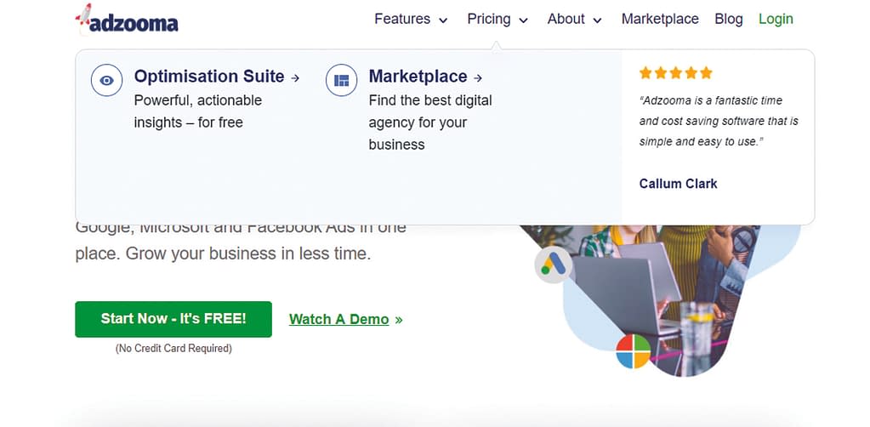This screenshot has height=427, width=870.
Task: Open Marketplace in the top navigation
Action: (x=660, y=19)
